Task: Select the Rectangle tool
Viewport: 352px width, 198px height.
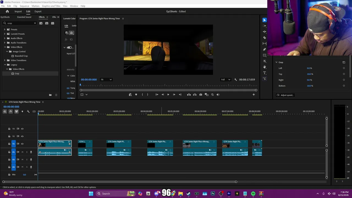Action: [265, 55]
